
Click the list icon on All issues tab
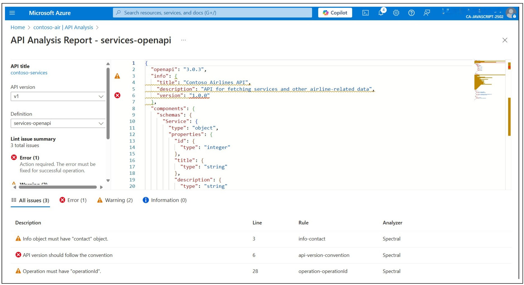click(x=14, y=200)
